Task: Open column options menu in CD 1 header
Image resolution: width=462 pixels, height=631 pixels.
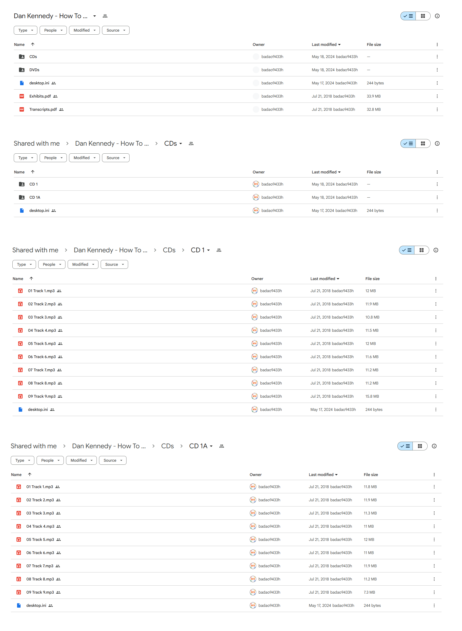Action: point(436,279)
